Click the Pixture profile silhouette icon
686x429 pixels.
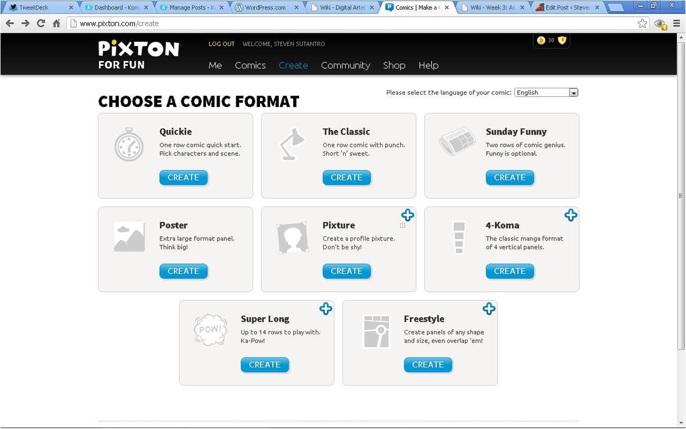tap(293, 238)
